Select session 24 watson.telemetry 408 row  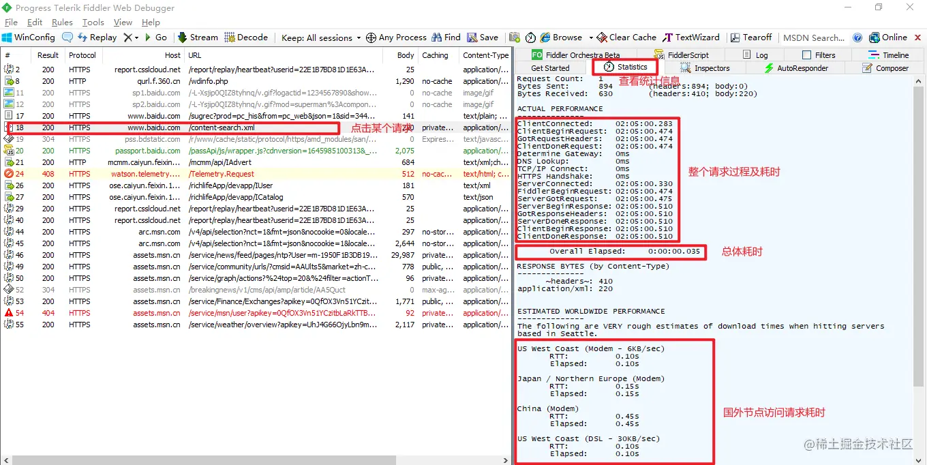pos(256,174)
